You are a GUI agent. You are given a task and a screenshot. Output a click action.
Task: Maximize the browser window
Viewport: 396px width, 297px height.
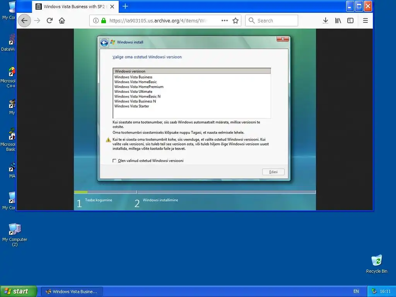(x=359, y=6)
